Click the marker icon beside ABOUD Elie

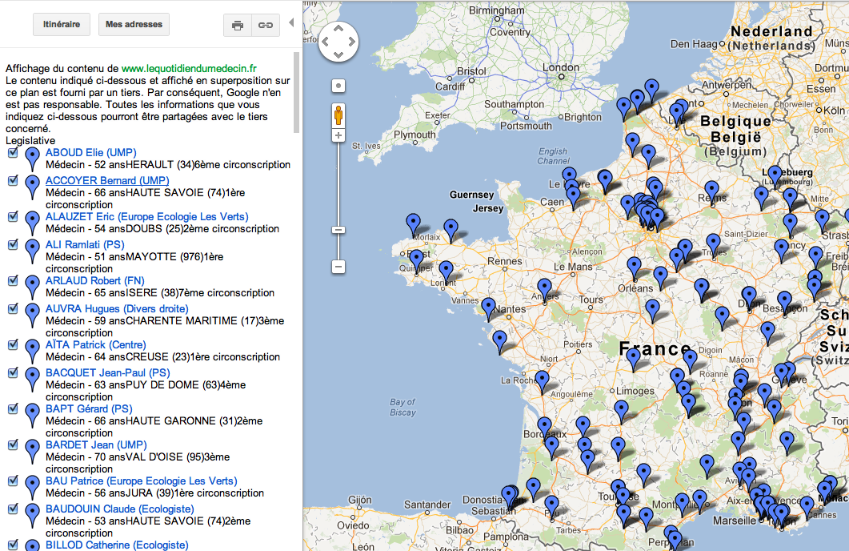click(x=32, y=158)
